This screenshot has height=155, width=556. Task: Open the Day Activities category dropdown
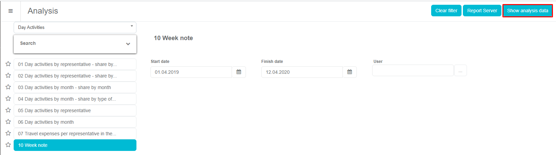pyautogui.click(x=75, y=28)
